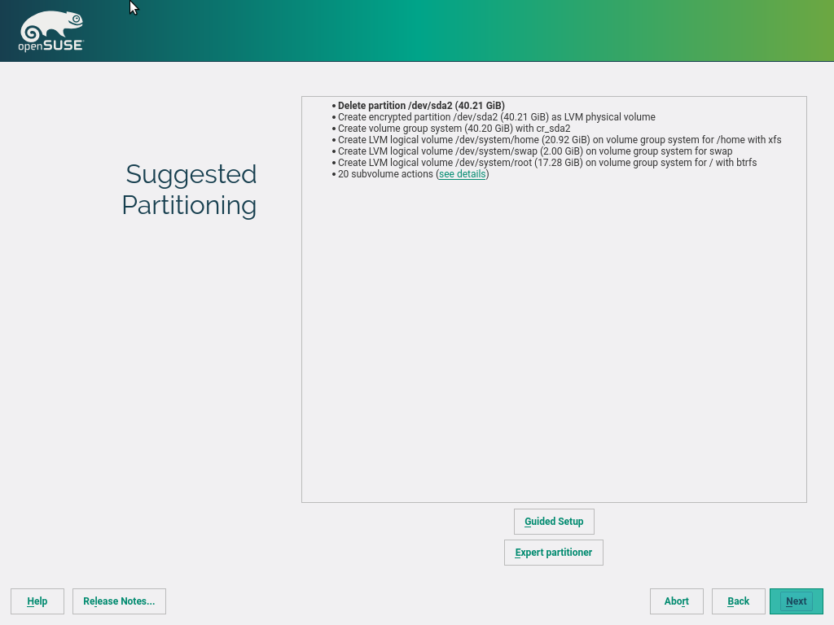The height and width of the screenshot is (625, 834).
Task: Click the '20 subvolume actions' text
Action: [x=385, y=174]
